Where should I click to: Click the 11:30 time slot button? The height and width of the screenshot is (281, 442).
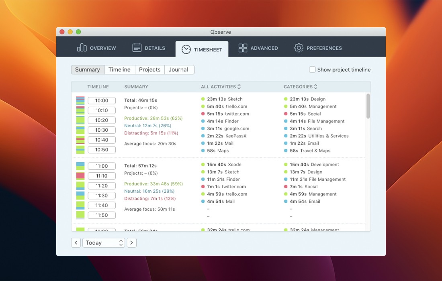[x=102, y=195]
